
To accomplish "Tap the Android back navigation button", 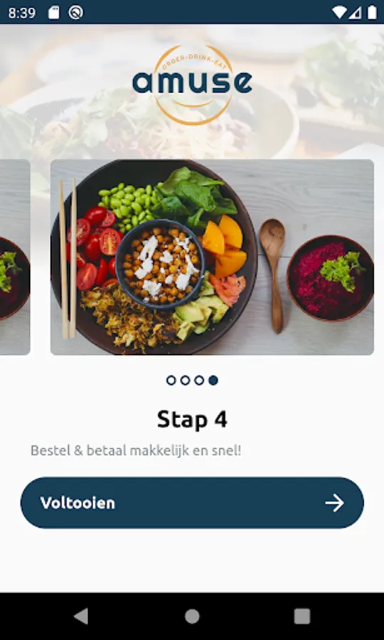I will tap(81, 616).
